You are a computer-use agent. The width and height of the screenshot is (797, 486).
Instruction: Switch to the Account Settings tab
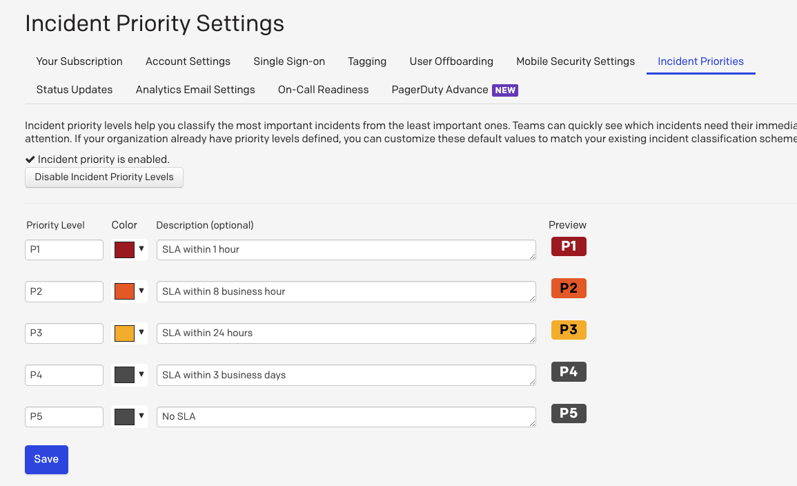[x=188, y=61]
